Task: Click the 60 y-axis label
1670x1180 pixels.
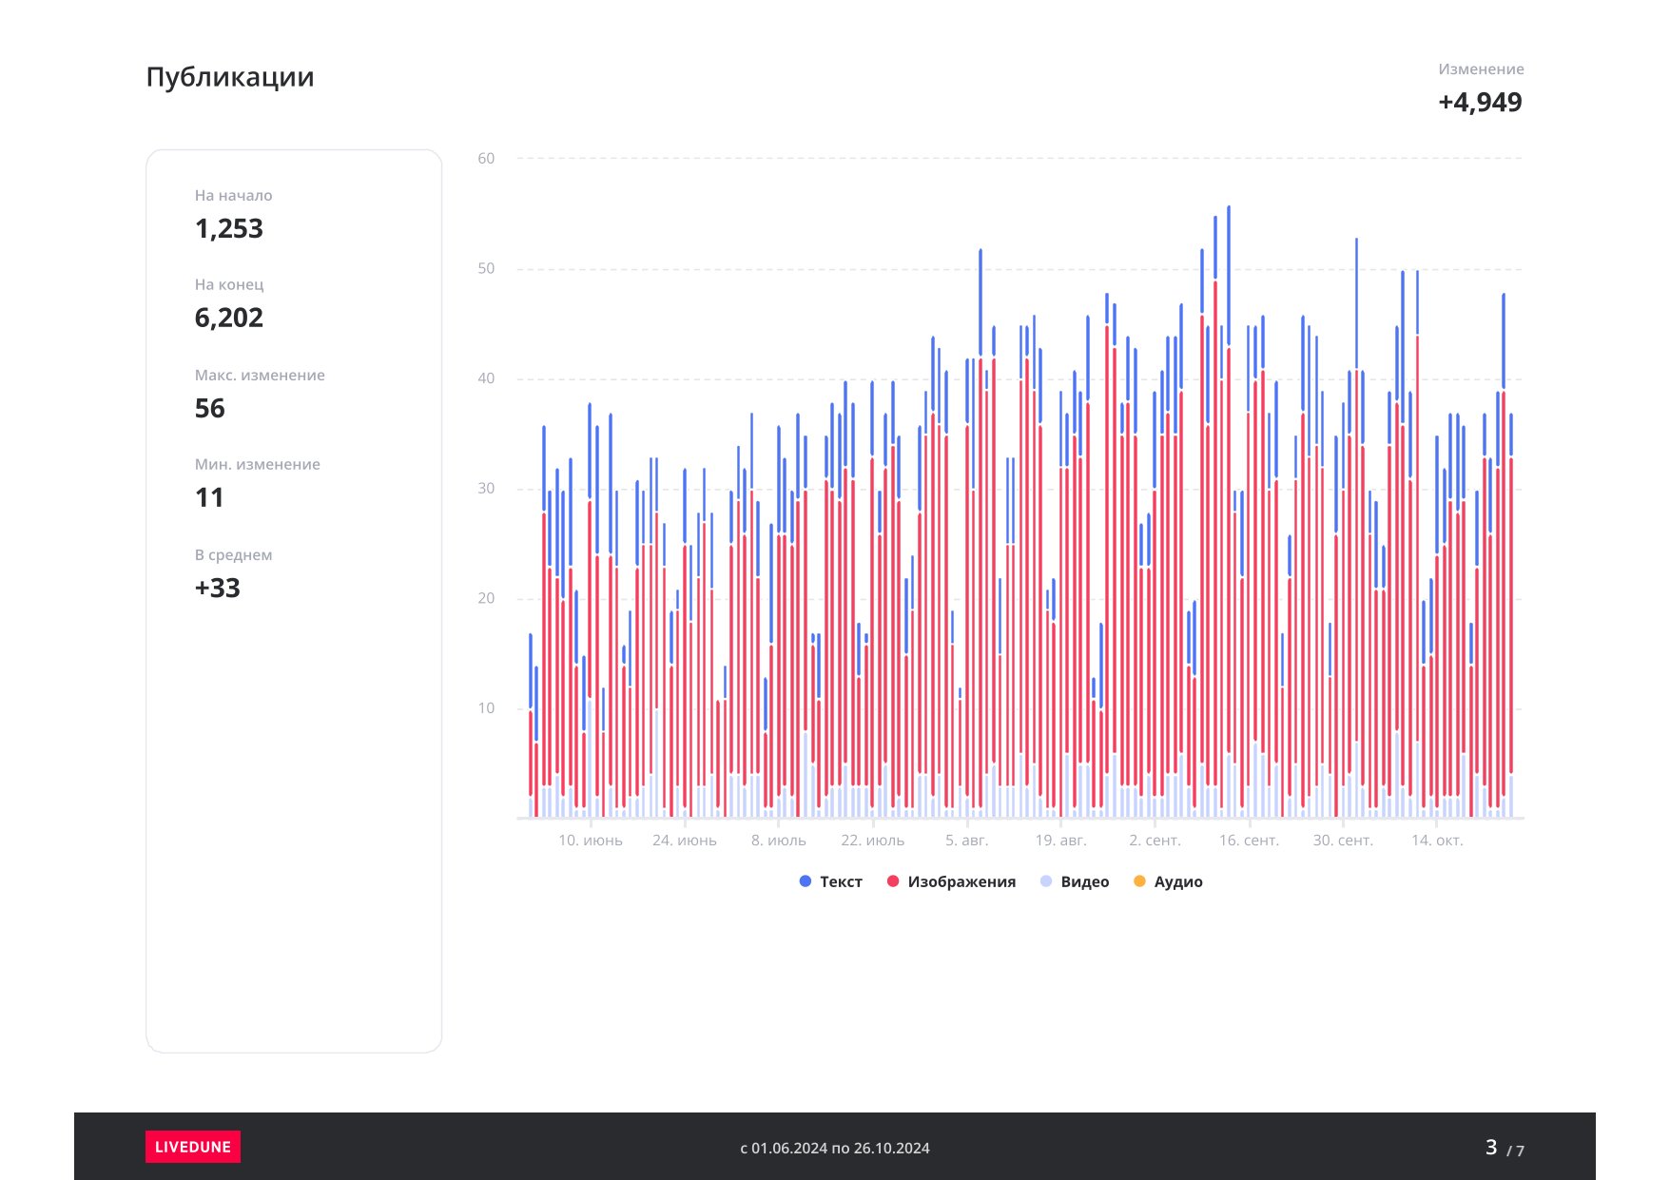Action: point(486,159)
